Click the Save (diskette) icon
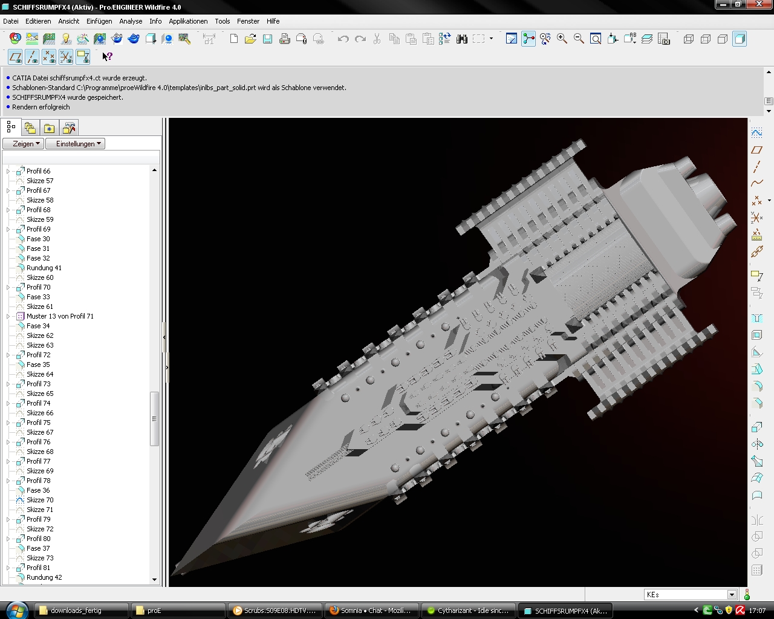The image size is (774, 619). point(267,39)
